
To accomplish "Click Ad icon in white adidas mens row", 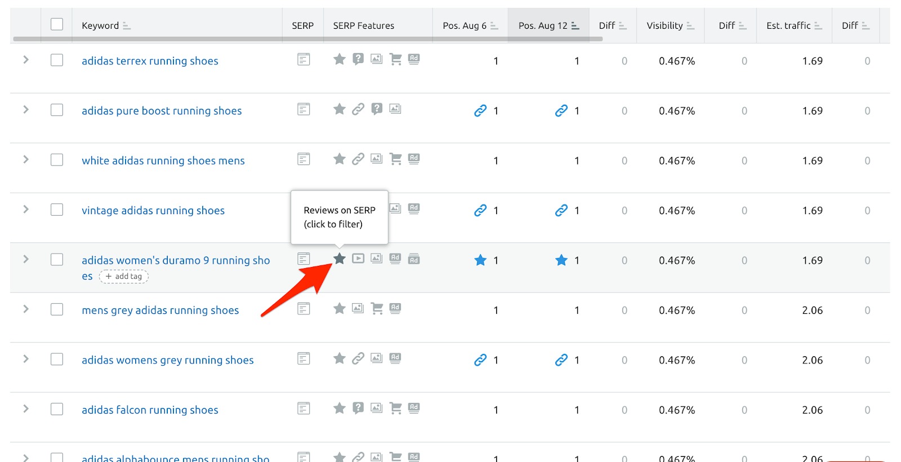I will tap(414, 159).
